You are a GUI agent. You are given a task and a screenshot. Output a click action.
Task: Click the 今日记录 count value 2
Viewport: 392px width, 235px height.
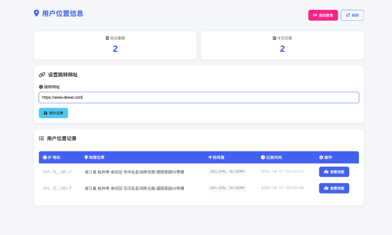pos(282,49)
